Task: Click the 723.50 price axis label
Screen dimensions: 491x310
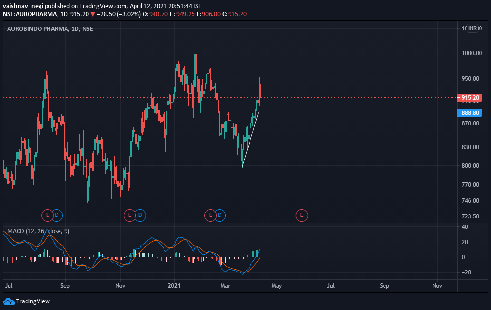Action: pos(471,216)
